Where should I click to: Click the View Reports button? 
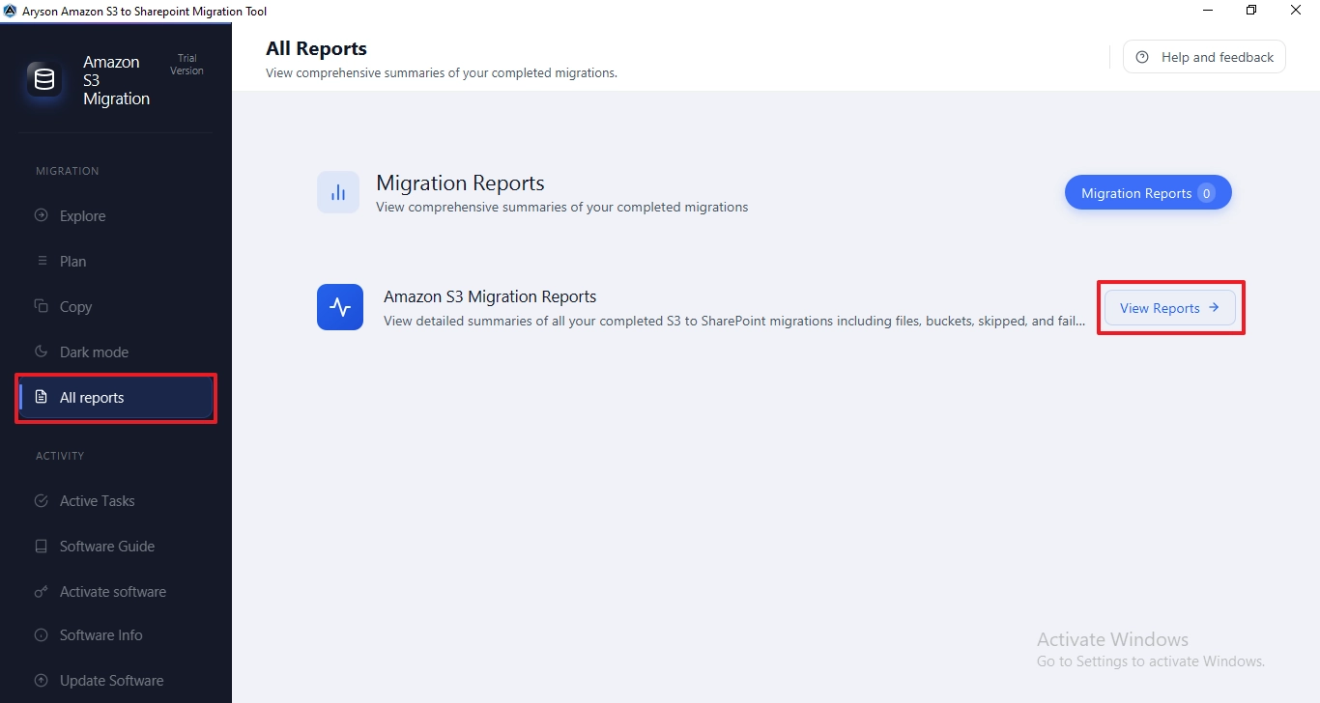1170,308
